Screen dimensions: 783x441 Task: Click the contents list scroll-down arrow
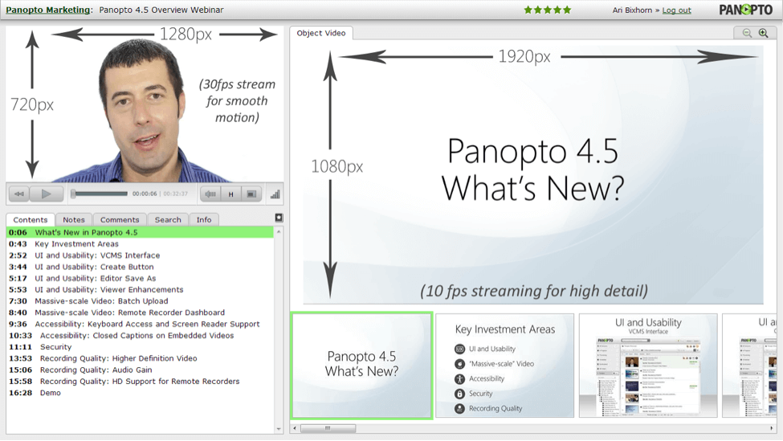click(x=279, y=429)
